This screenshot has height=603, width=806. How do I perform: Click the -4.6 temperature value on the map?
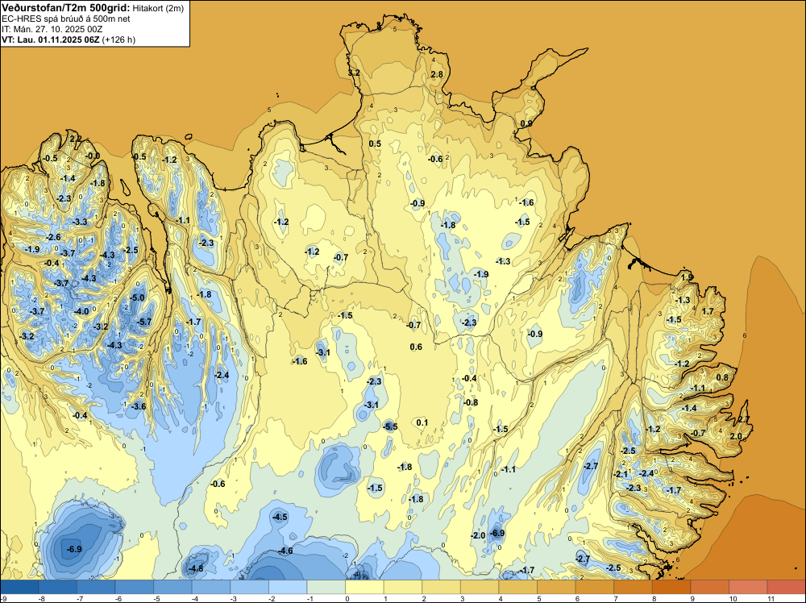[x=285, y=551]
